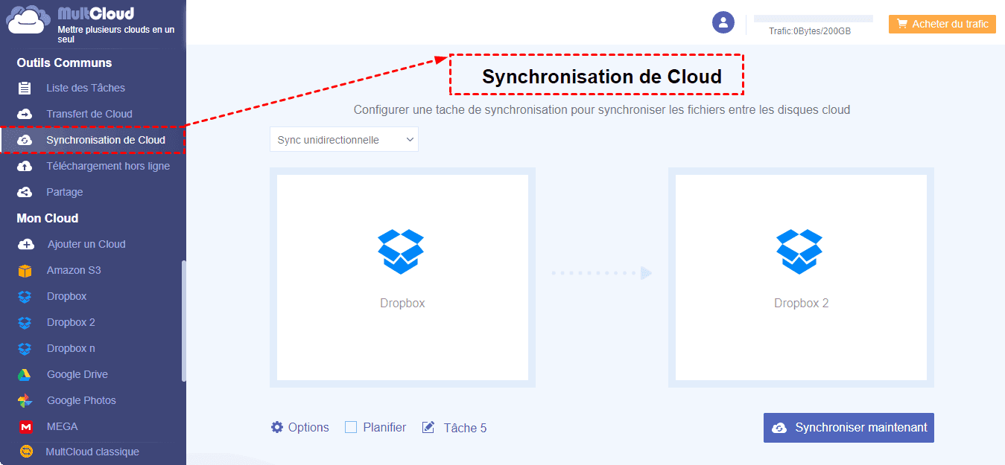Click the Google Photos pinwheel icon
Screen dimensions: 1005x465
(25, 400)
